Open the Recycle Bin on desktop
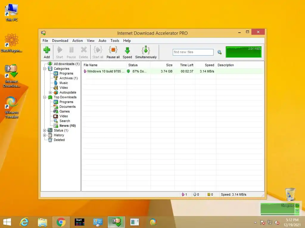 290,194
